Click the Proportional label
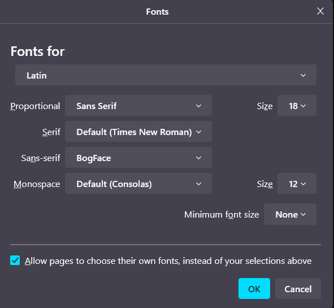Viewport: 334px width, 308px height. [x=35, y=106]
